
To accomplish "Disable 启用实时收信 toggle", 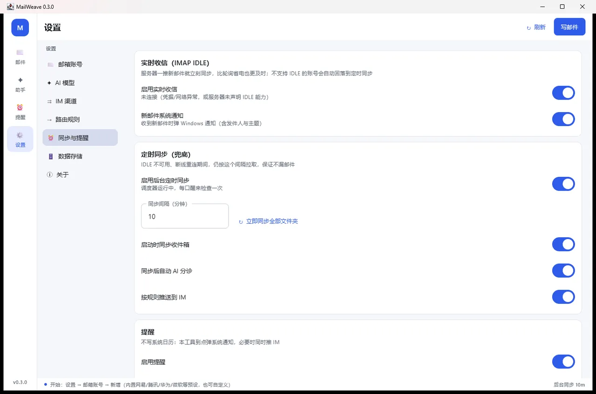I will point(563,93).
